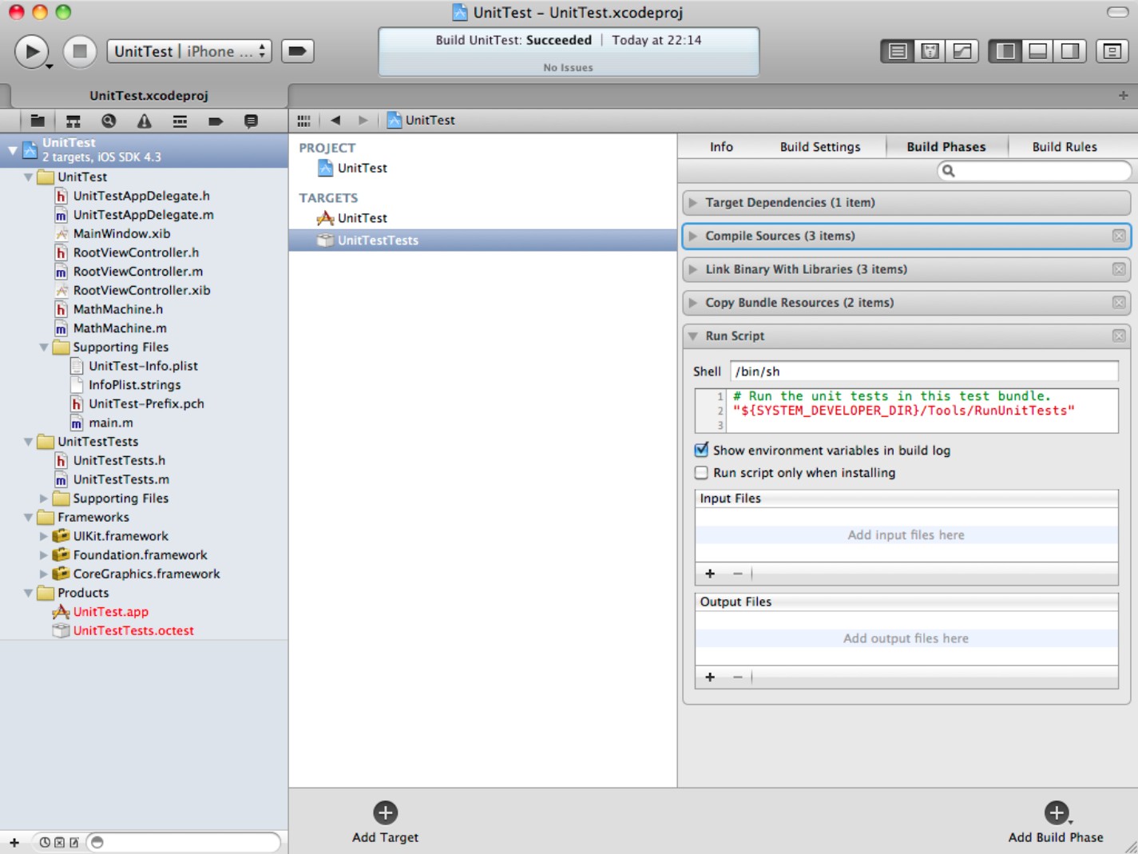Screen dimensions: 1138x854
Task: Switch to the Build Phases tab
Action: click(946, 146)
